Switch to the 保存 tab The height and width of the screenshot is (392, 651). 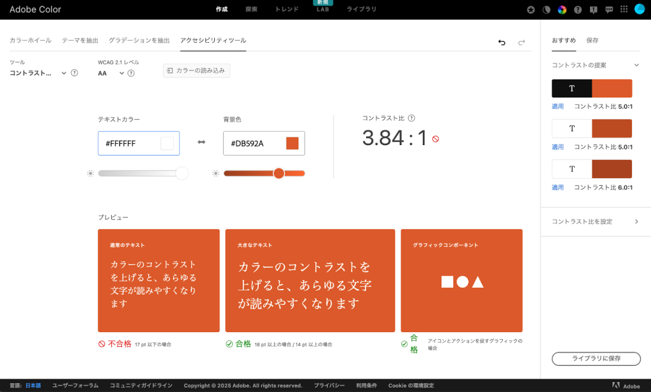592,40
